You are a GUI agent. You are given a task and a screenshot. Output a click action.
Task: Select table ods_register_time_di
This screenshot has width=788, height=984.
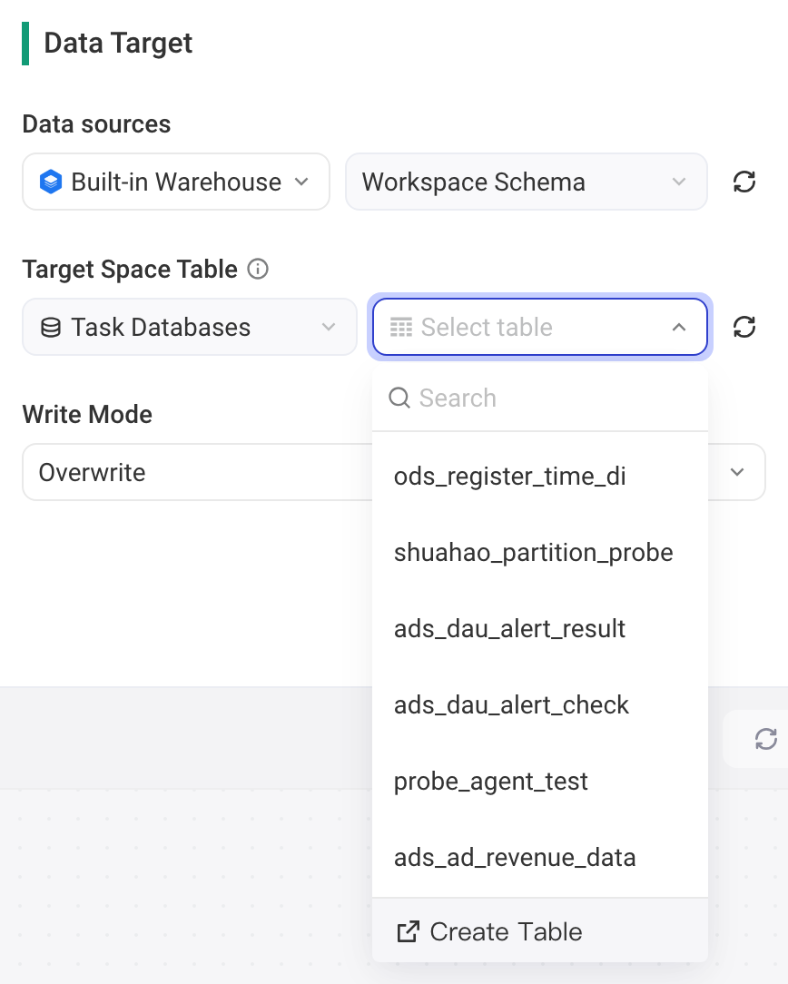click(x=540, y=477)
